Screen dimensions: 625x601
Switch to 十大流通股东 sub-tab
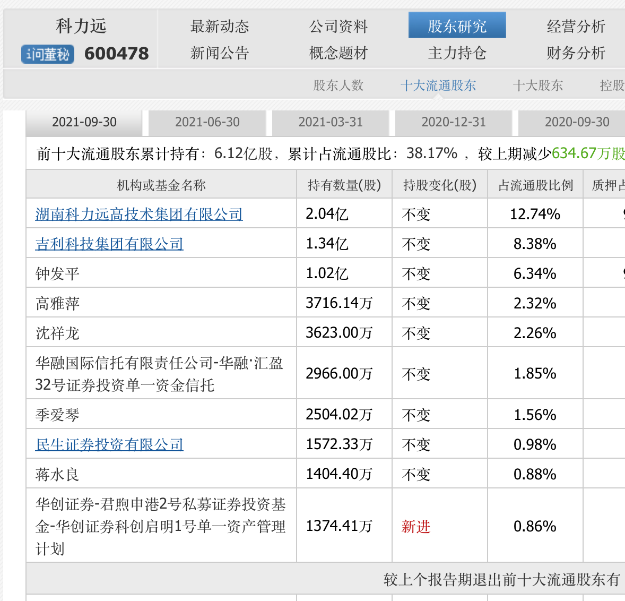pos(438,85)
